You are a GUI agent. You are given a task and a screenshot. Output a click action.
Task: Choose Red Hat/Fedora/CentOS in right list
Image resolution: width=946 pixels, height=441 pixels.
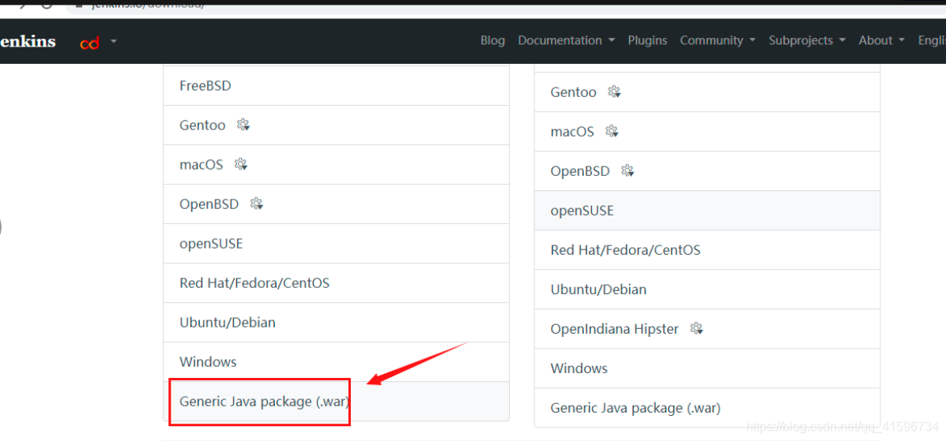[707, 249]
